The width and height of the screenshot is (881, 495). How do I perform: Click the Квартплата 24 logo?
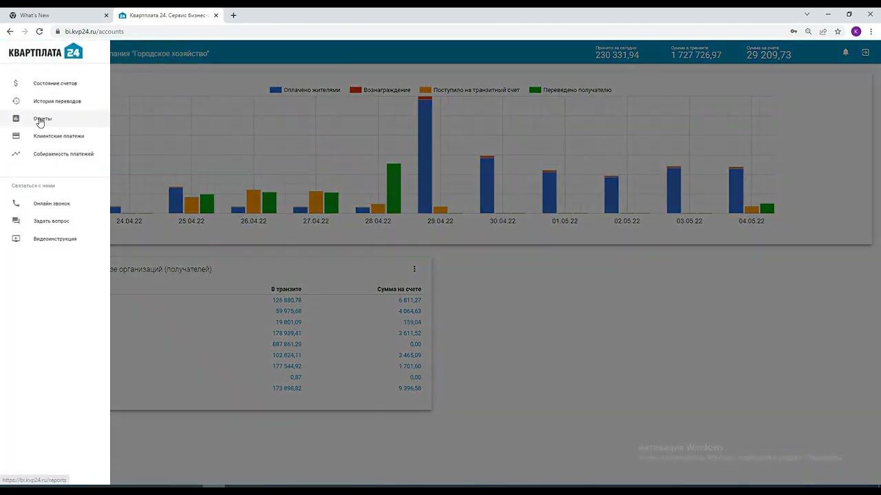click(x=45, y=52)
